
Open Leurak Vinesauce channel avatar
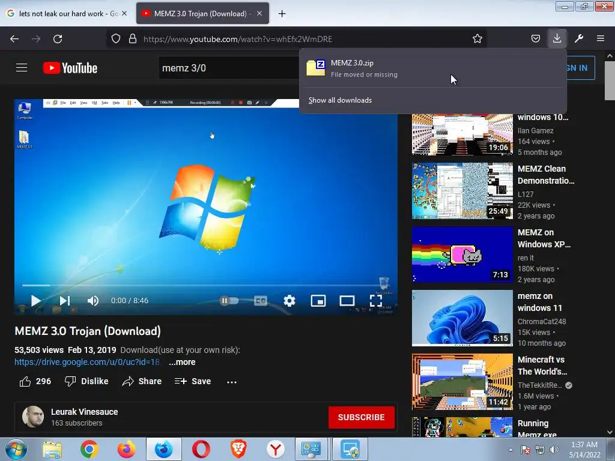click(x=33, y=417)
